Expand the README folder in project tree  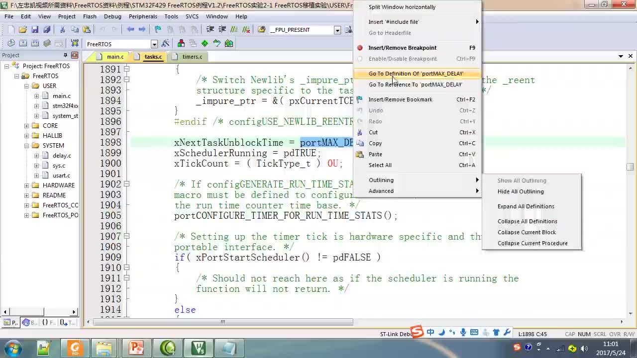coord(26,195)
